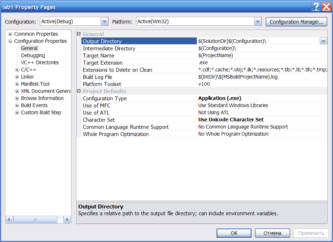This screenshot has width=333, height=242.
Task: Click tree panel scroll left arrow
Action: 9,219
